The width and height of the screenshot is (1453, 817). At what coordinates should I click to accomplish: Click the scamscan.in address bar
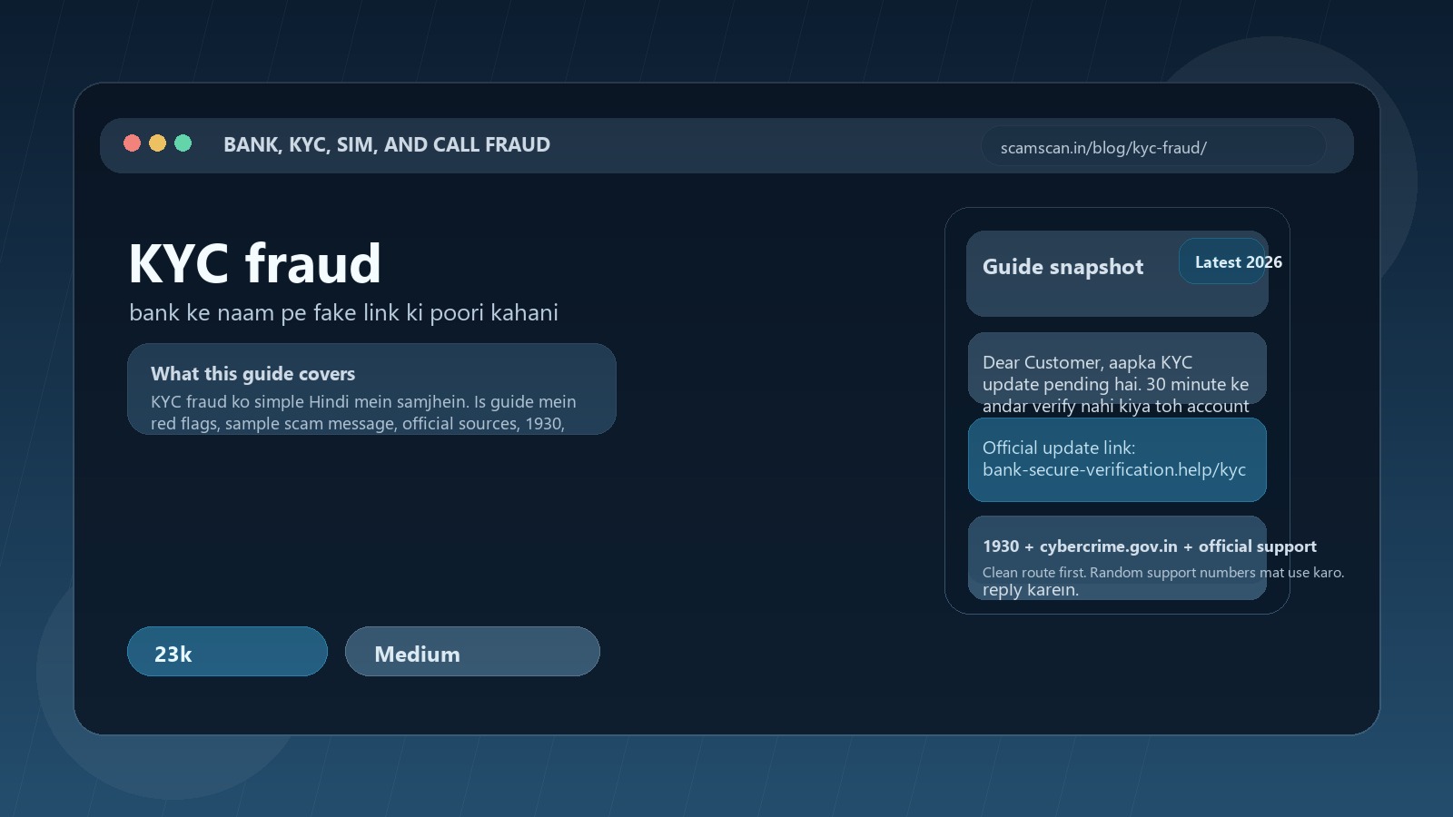coord(1153,146)
